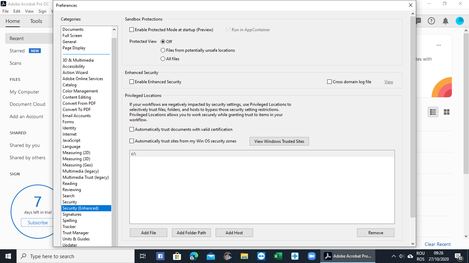Enable trusting sites from Win OS security zones
Viewport: 469px width, 263px height.
[132, 141]
